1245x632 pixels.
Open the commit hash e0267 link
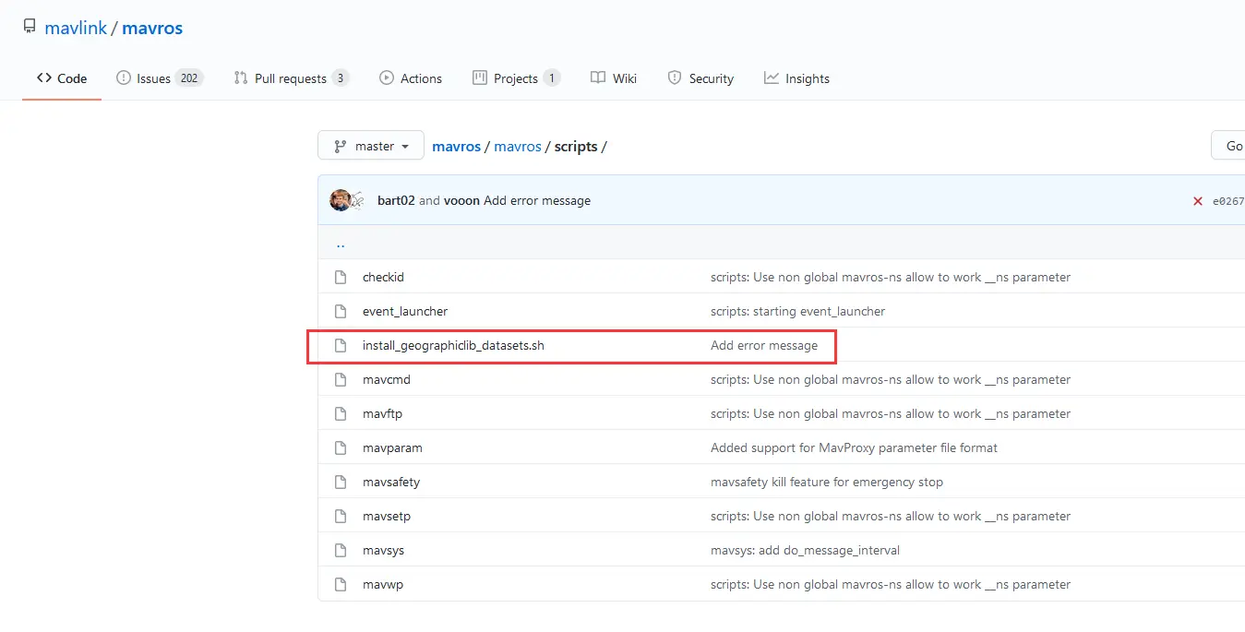tap(1228, 201)
